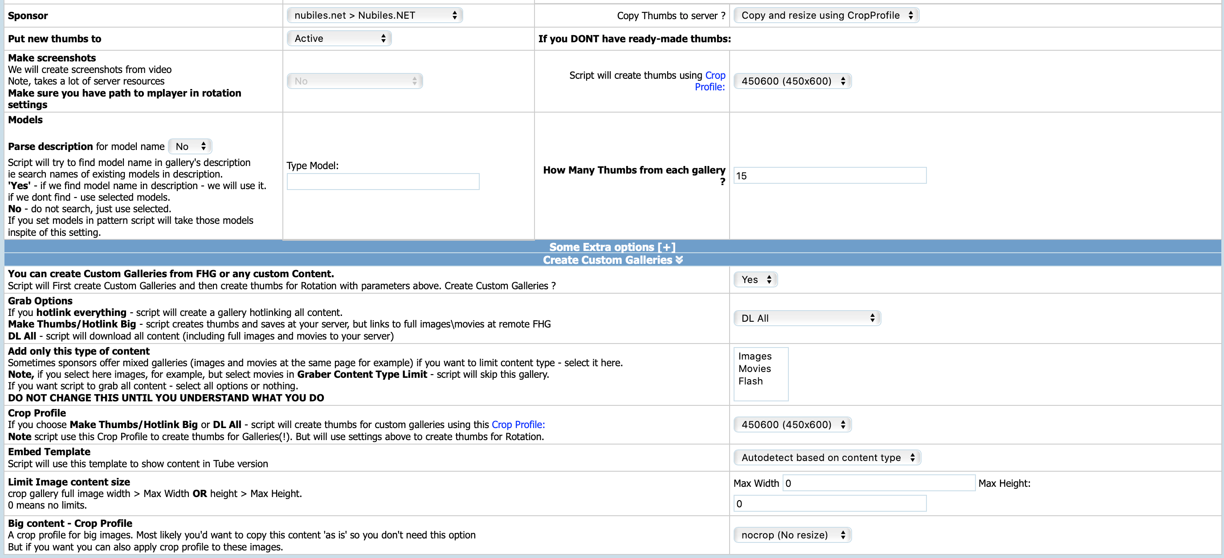The height and width of the screenshot is (558, 1224).
Task: Open the custom galleries Crop Profile 450600 dropdown
Action: pos(792,425)
